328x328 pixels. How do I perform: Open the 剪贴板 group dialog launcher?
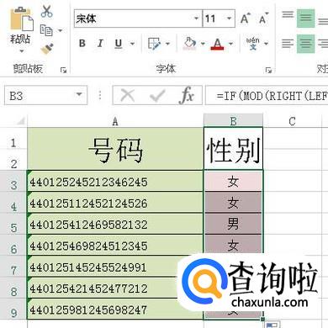click(x=63, y=70)
